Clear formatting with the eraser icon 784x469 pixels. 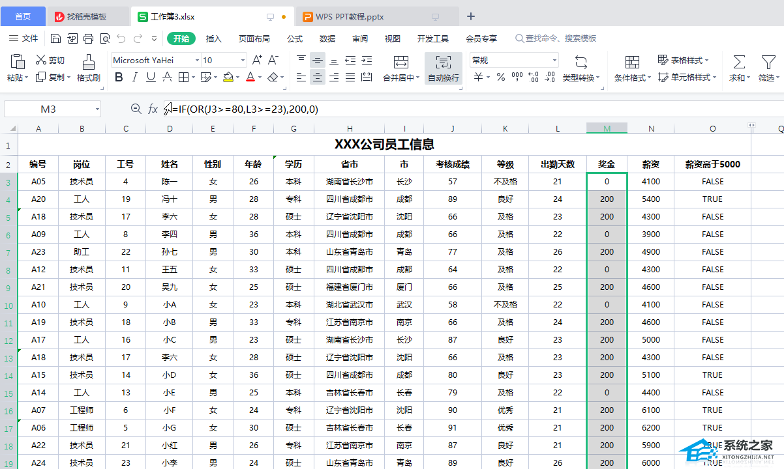pyautogui.click(x=273, y=78)
